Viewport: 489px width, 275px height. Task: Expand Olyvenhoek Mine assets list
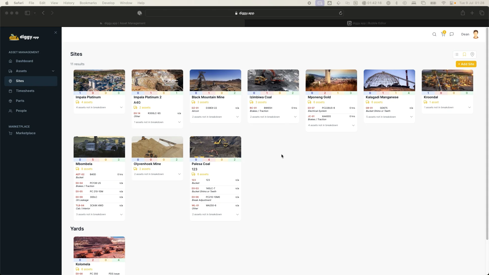click(179, 174)
